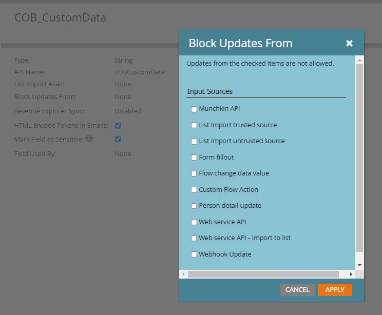Click the Revenue Explorer Sync Disabled value
382x315 pixels.
pos(128,111)
